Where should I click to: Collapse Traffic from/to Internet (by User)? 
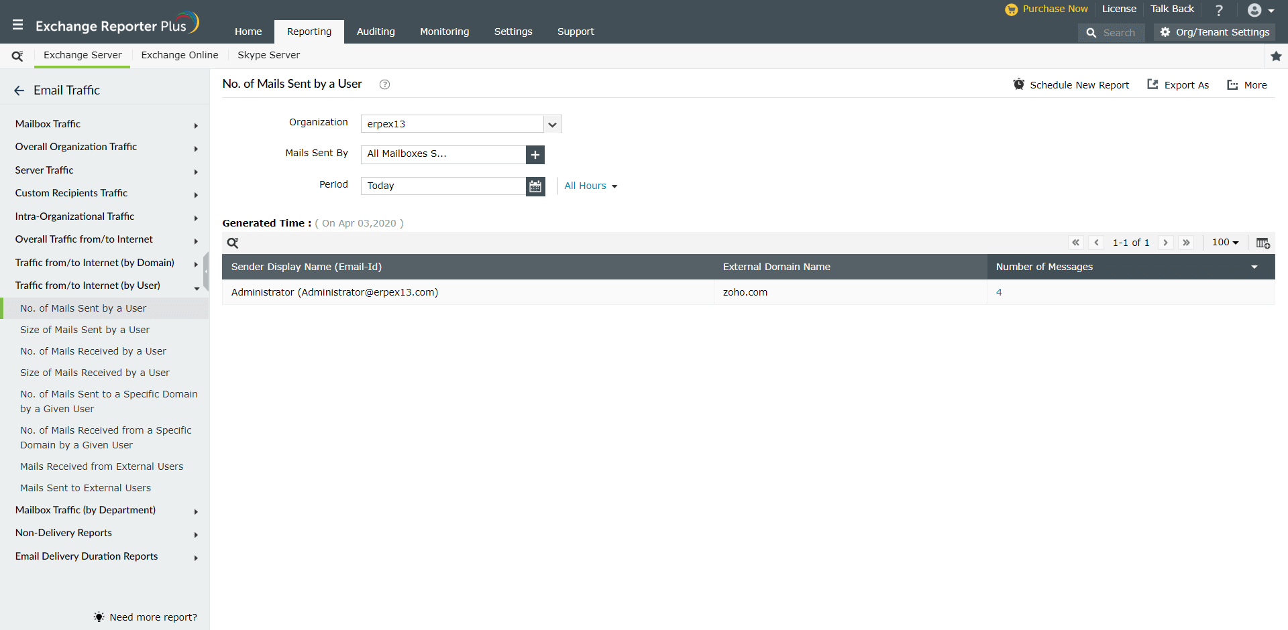point(196,288)
